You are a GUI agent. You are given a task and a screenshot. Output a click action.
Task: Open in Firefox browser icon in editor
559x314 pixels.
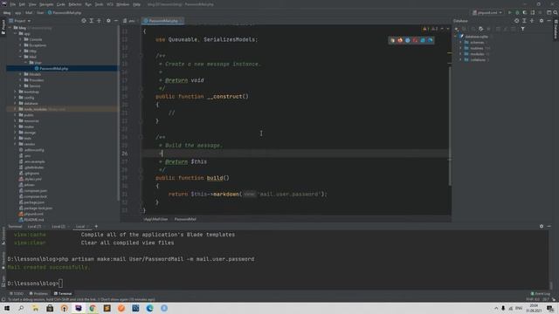point(400,40)
